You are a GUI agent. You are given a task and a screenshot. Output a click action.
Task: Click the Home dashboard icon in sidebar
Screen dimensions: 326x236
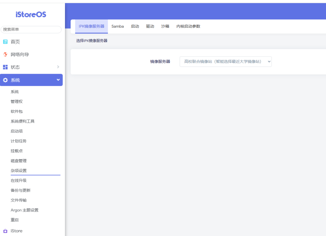[x=5, y=42]
